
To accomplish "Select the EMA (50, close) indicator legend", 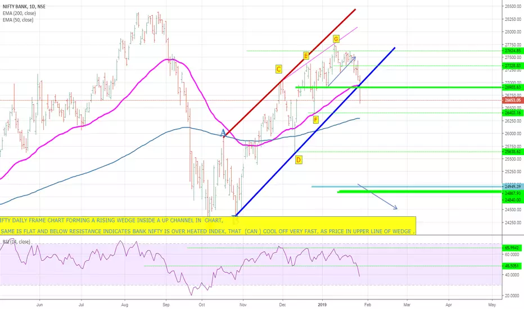I will point(18,20).
